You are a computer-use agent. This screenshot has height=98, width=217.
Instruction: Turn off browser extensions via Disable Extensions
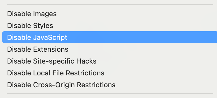(x=110, y=49)
